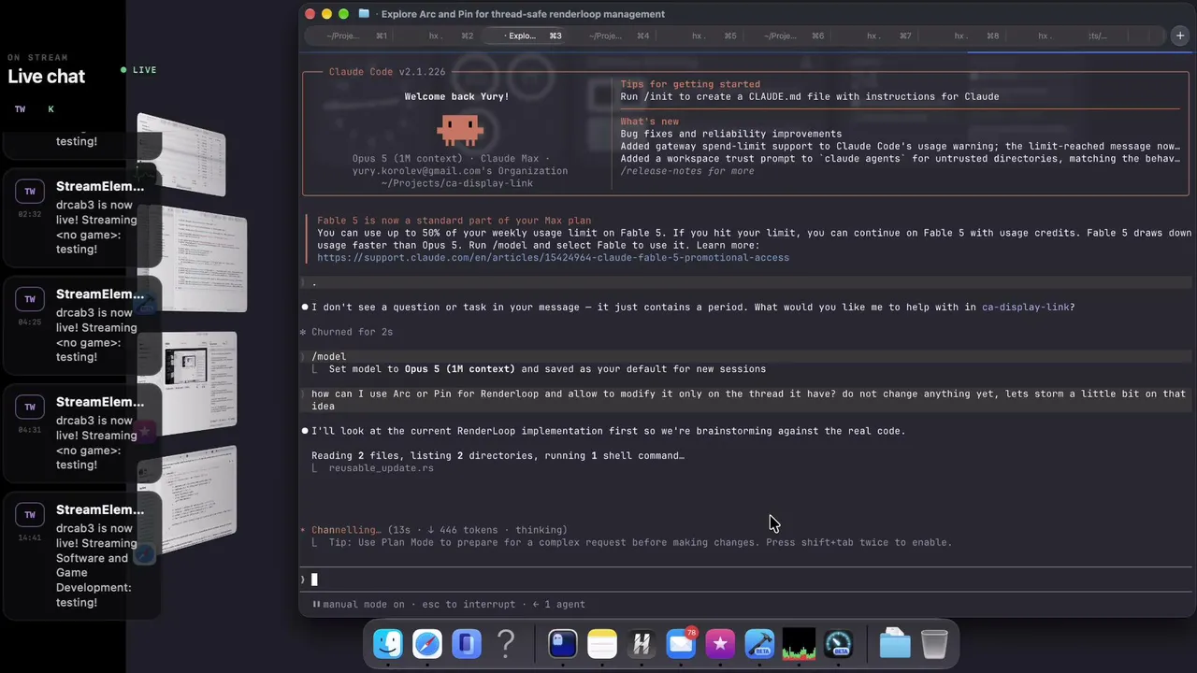The image size is (1197, 673).
Task: Open Mail with 78 unread badge
Action: [x=681, y=643]
